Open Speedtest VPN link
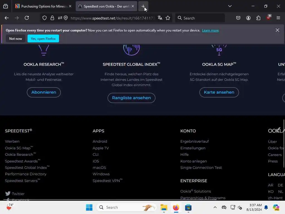Screen dimensions: 285x214 (107, 181)
